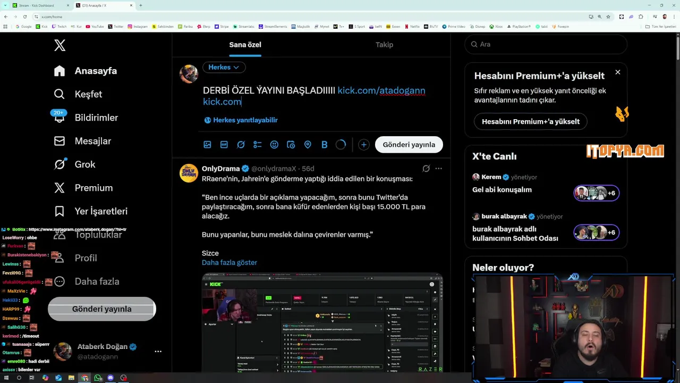The width and height of the screenshot is (680, 383).
Task: Join Kerem's live space Gel abi konuşalım
Action: click(x=546, y=185)
